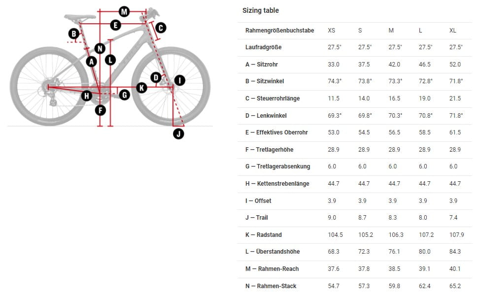Click the M reach marker on the bike diagram
Viewport: 480px width, 296px height.
click(x=124, y=12)
